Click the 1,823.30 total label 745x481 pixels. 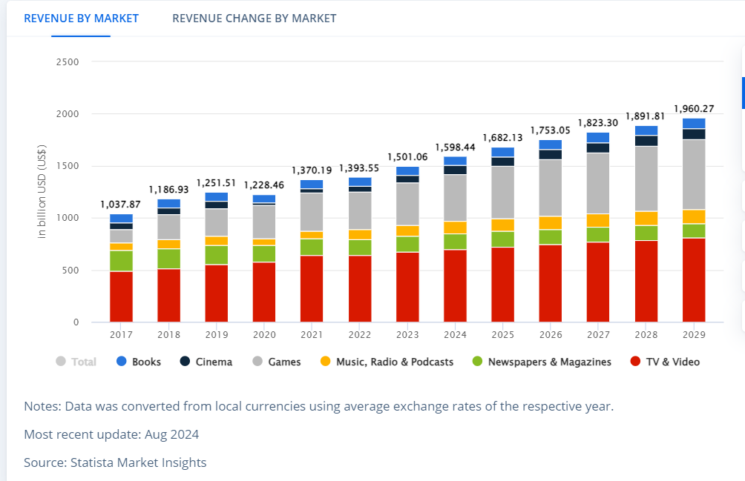(x=598, y=123)
